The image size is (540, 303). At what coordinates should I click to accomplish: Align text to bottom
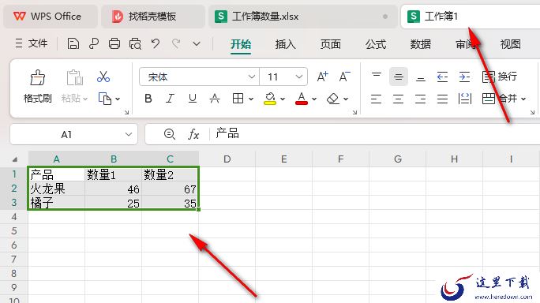[x=421, y=77]
